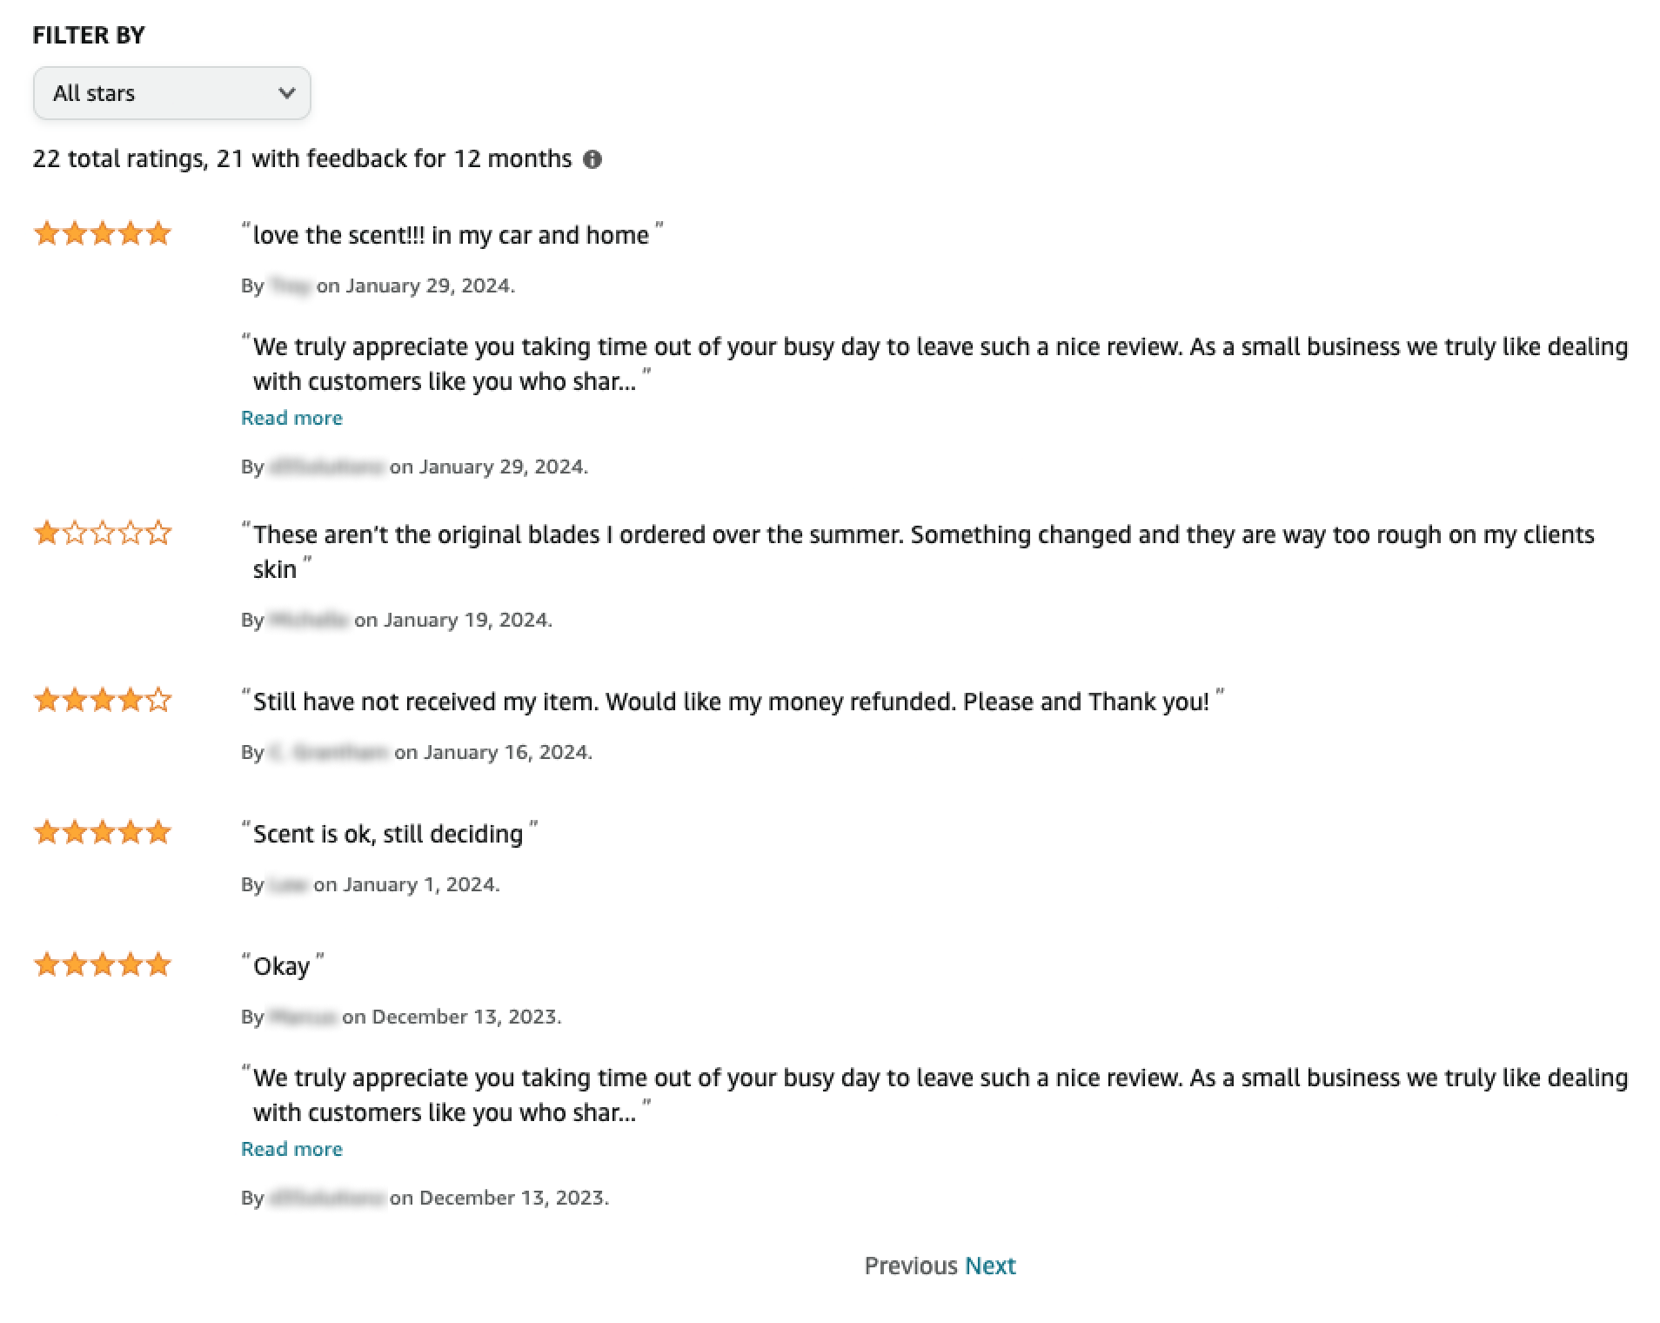The width and height of the screenshot is (1660, 1323).
Task: Click the blurred seller name dated December 13, 2023
Action: click(x=326, y=1199)
